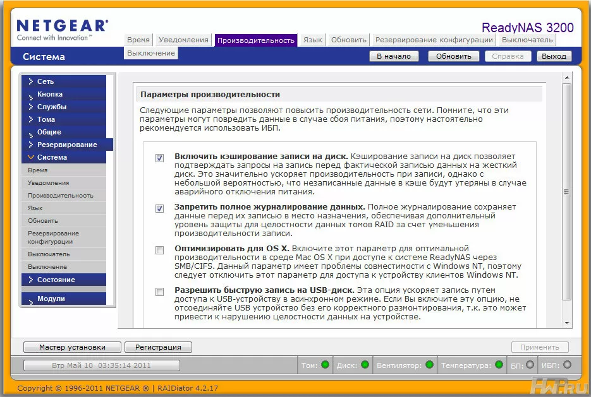The height and width of the screenshot is (397, 591).
Task: Click the Выход logout button
Action: 554,56
